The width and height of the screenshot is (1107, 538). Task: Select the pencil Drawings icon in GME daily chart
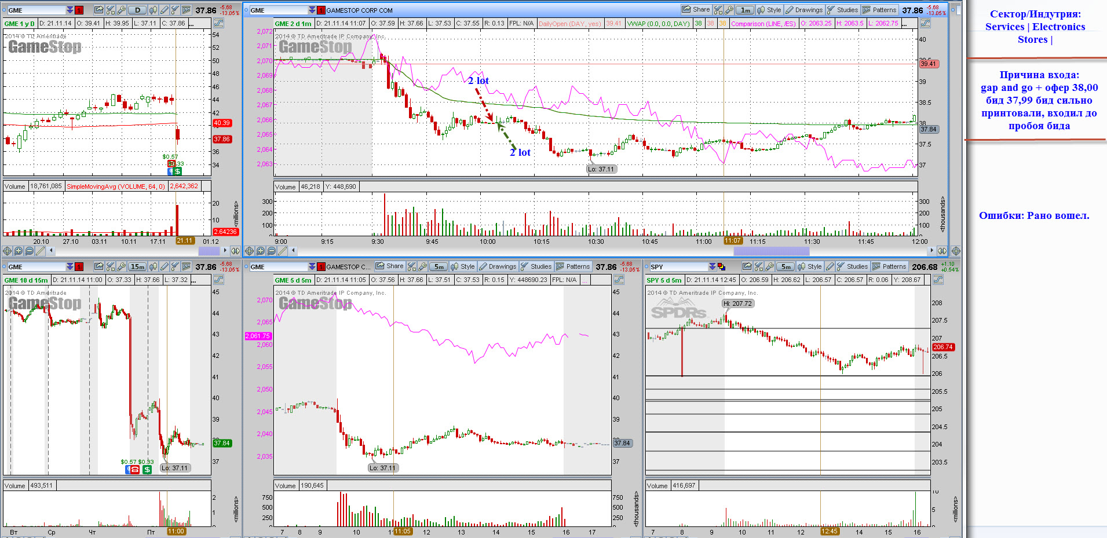pos(165,10)
